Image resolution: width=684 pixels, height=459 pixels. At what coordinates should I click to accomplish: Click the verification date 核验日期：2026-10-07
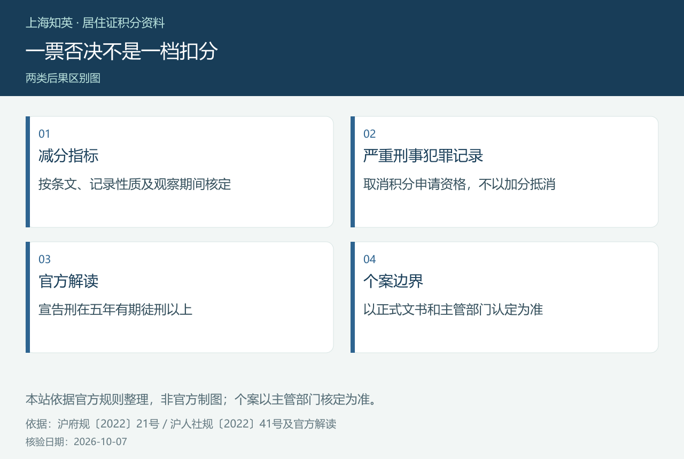(76, 442)
